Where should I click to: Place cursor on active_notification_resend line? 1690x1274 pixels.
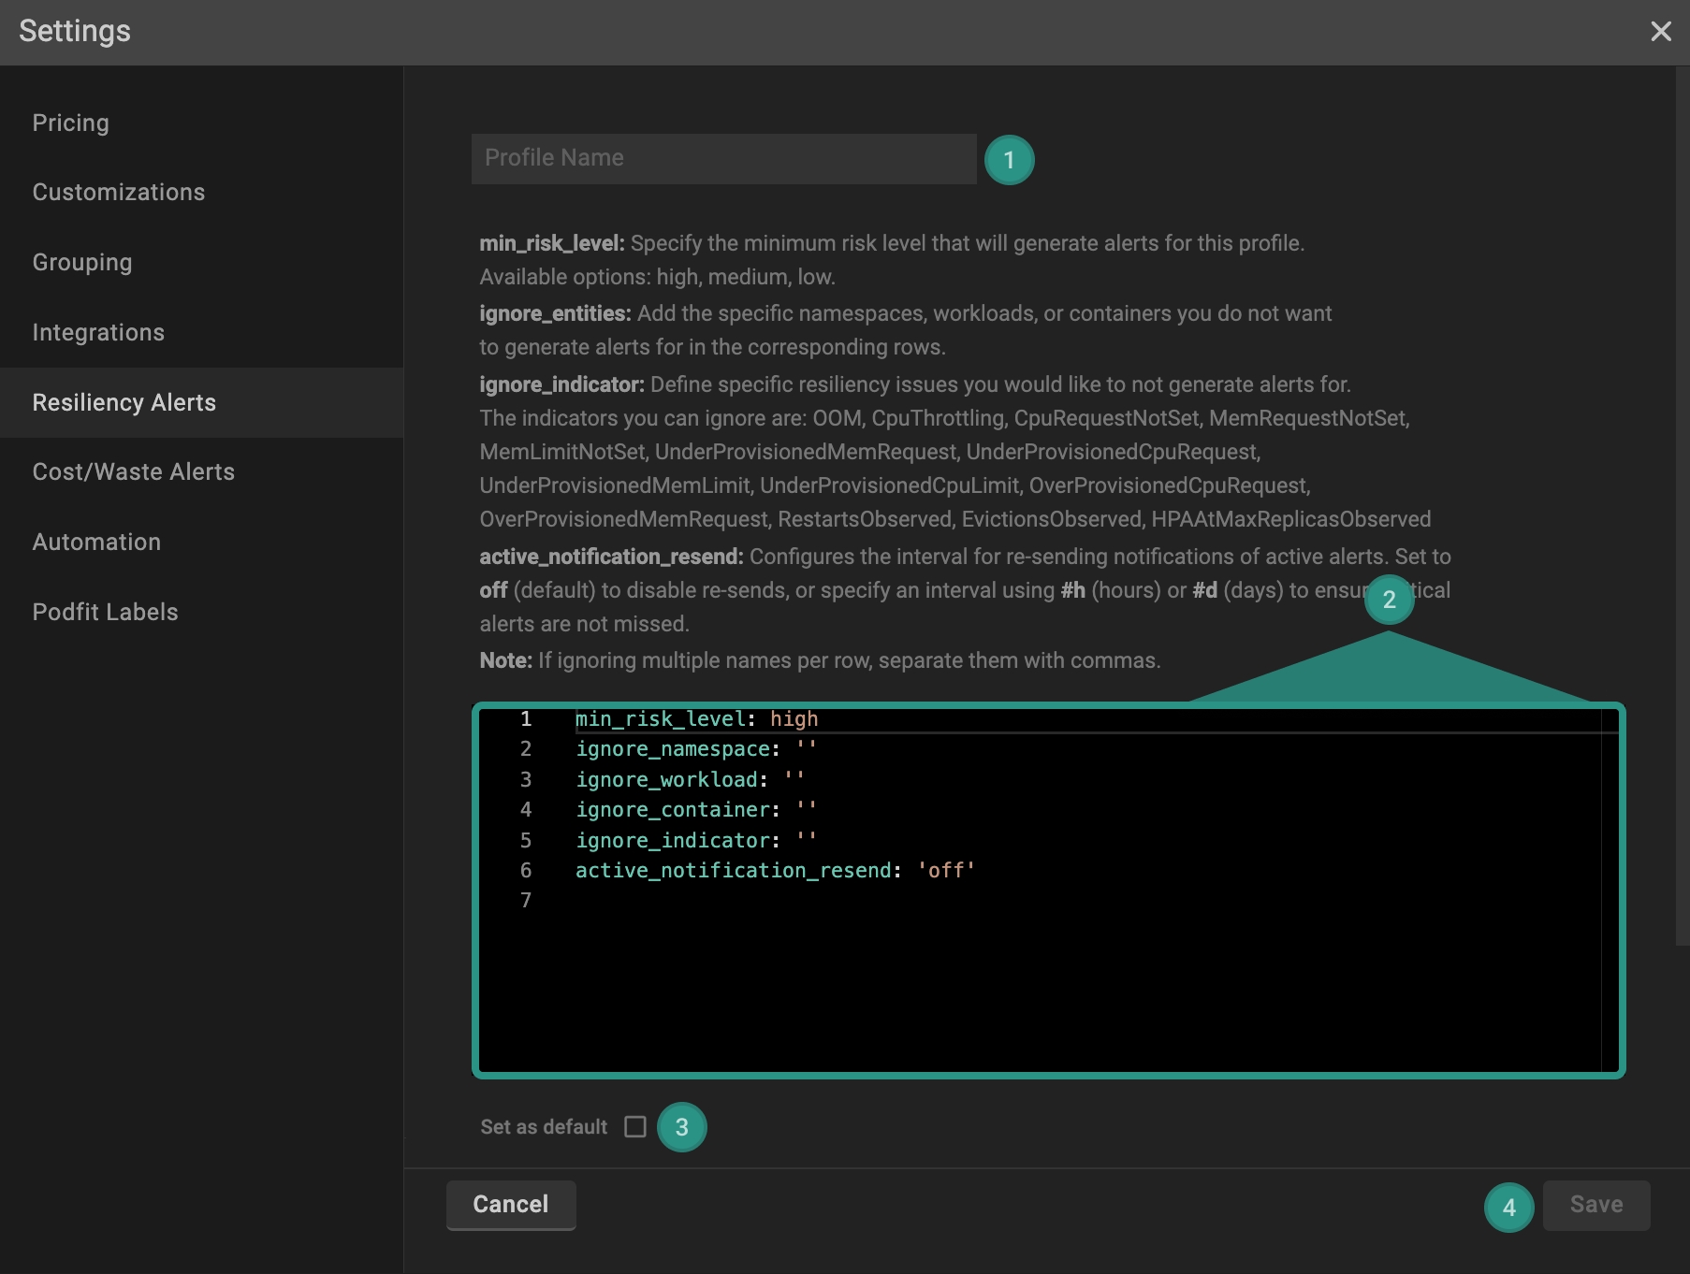(775, 871)
